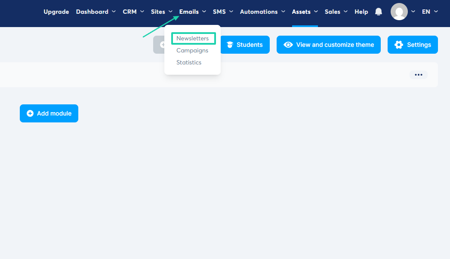The width and height of the screenshot is (450, 259).
Task: Click the Add module button label
Action: coord(54,113)
